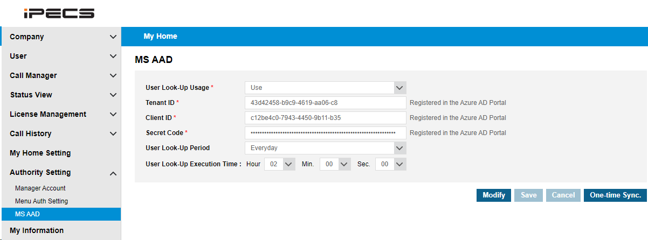
Task: Expand the Call Manager chevron
Action: pos(113,76)
